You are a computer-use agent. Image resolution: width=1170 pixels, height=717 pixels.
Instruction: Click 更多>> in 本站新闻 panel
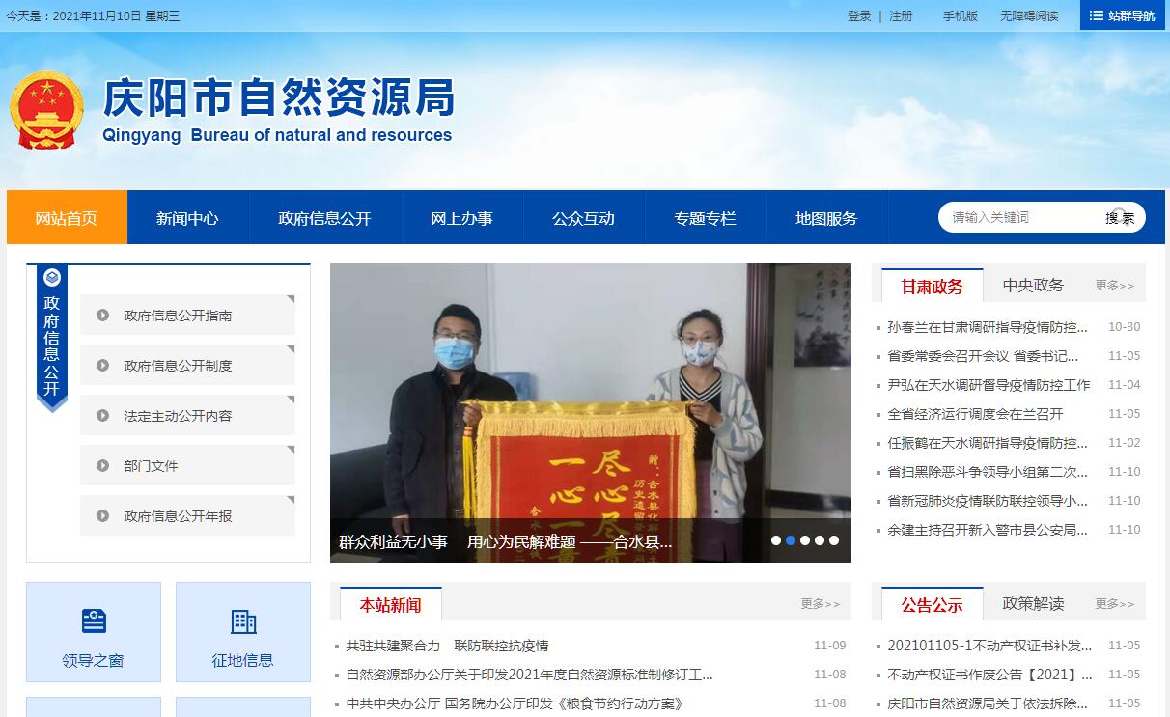821,604
